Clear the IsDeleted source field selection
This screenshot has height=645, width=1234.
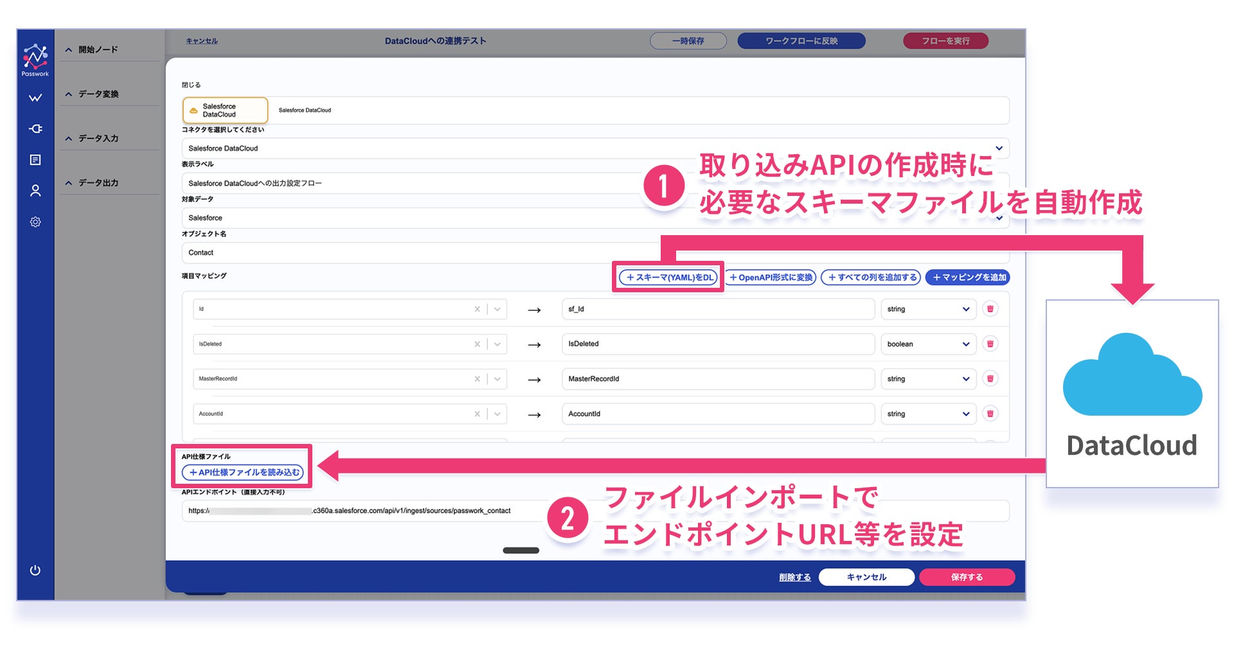click(477, 344)
